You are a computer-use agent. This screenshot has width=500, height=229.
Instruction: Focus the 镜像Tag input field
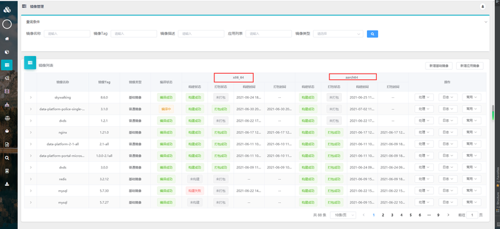[x=134, y=34]
